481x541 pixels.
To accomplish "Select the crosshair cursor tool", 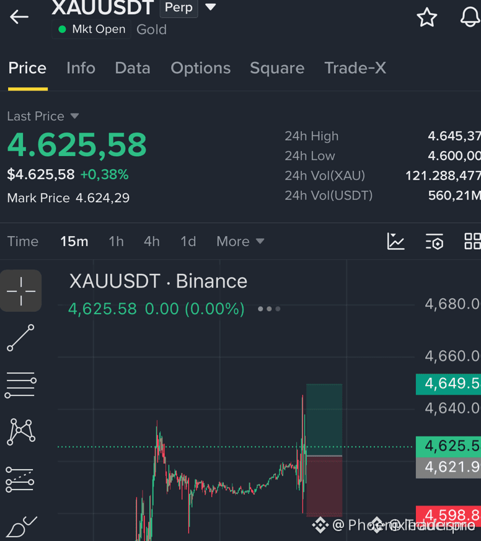I will click(20, 291).
